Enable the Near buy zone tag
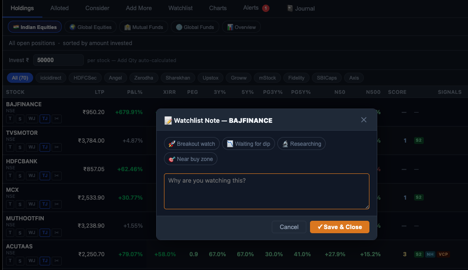Image resolution: width=468 pixels, height=270 pixels. (191, 159)
